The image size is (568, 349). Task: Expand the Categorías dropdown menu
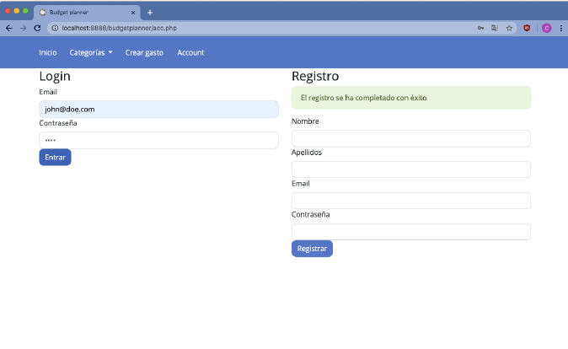click(91, 52)
